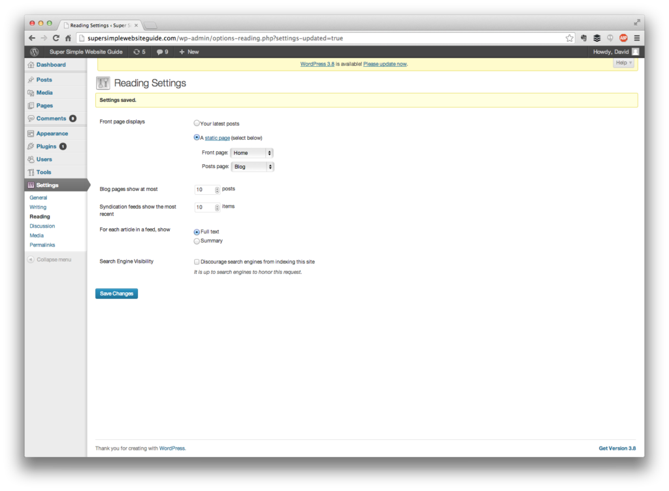Click the Appearance icon in sidebar
The height and width of the screenshot is (491, 669).
click(31, 133)
